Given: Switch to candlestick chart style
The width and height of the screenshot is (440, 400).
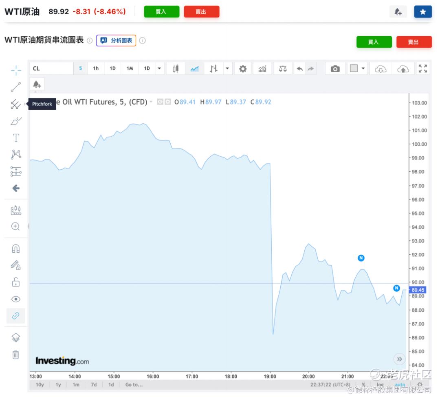Looking at the screenshot, I should pyautogui.click(x=176, y=68).
